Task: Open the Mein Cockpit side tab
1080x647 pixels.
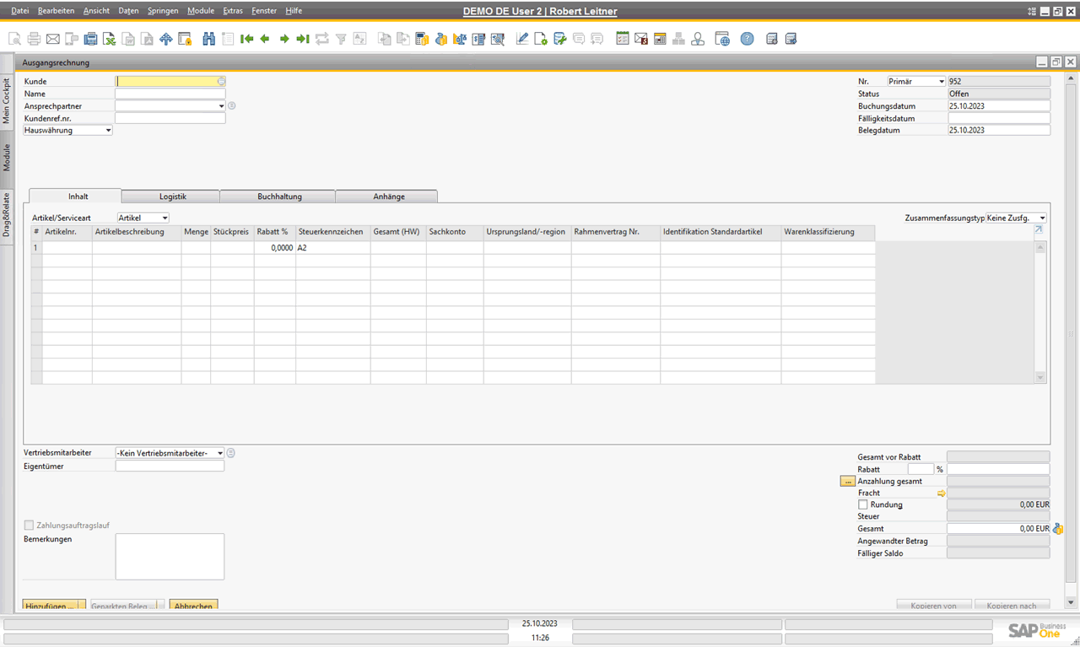Action: (x=7, y=102)
